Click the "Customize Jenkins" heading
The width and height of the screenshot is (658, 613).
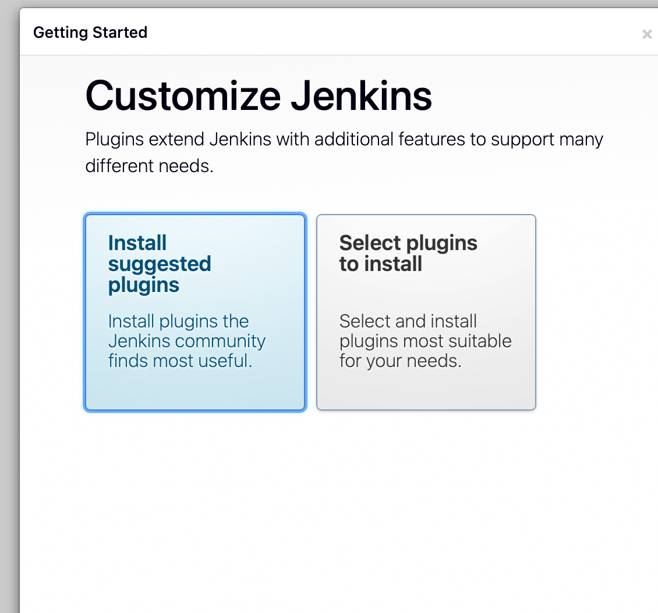(259, 96)
